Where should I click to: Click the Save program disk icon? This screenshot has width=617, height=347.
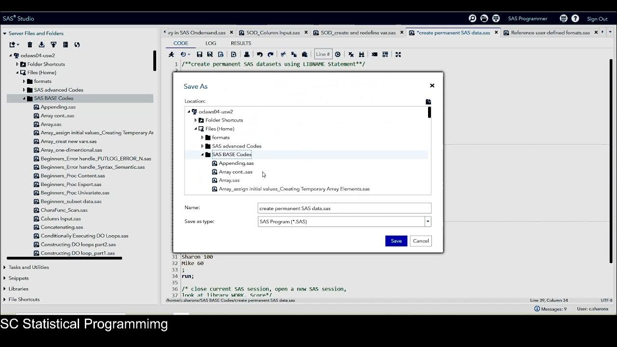coord(199,54)
